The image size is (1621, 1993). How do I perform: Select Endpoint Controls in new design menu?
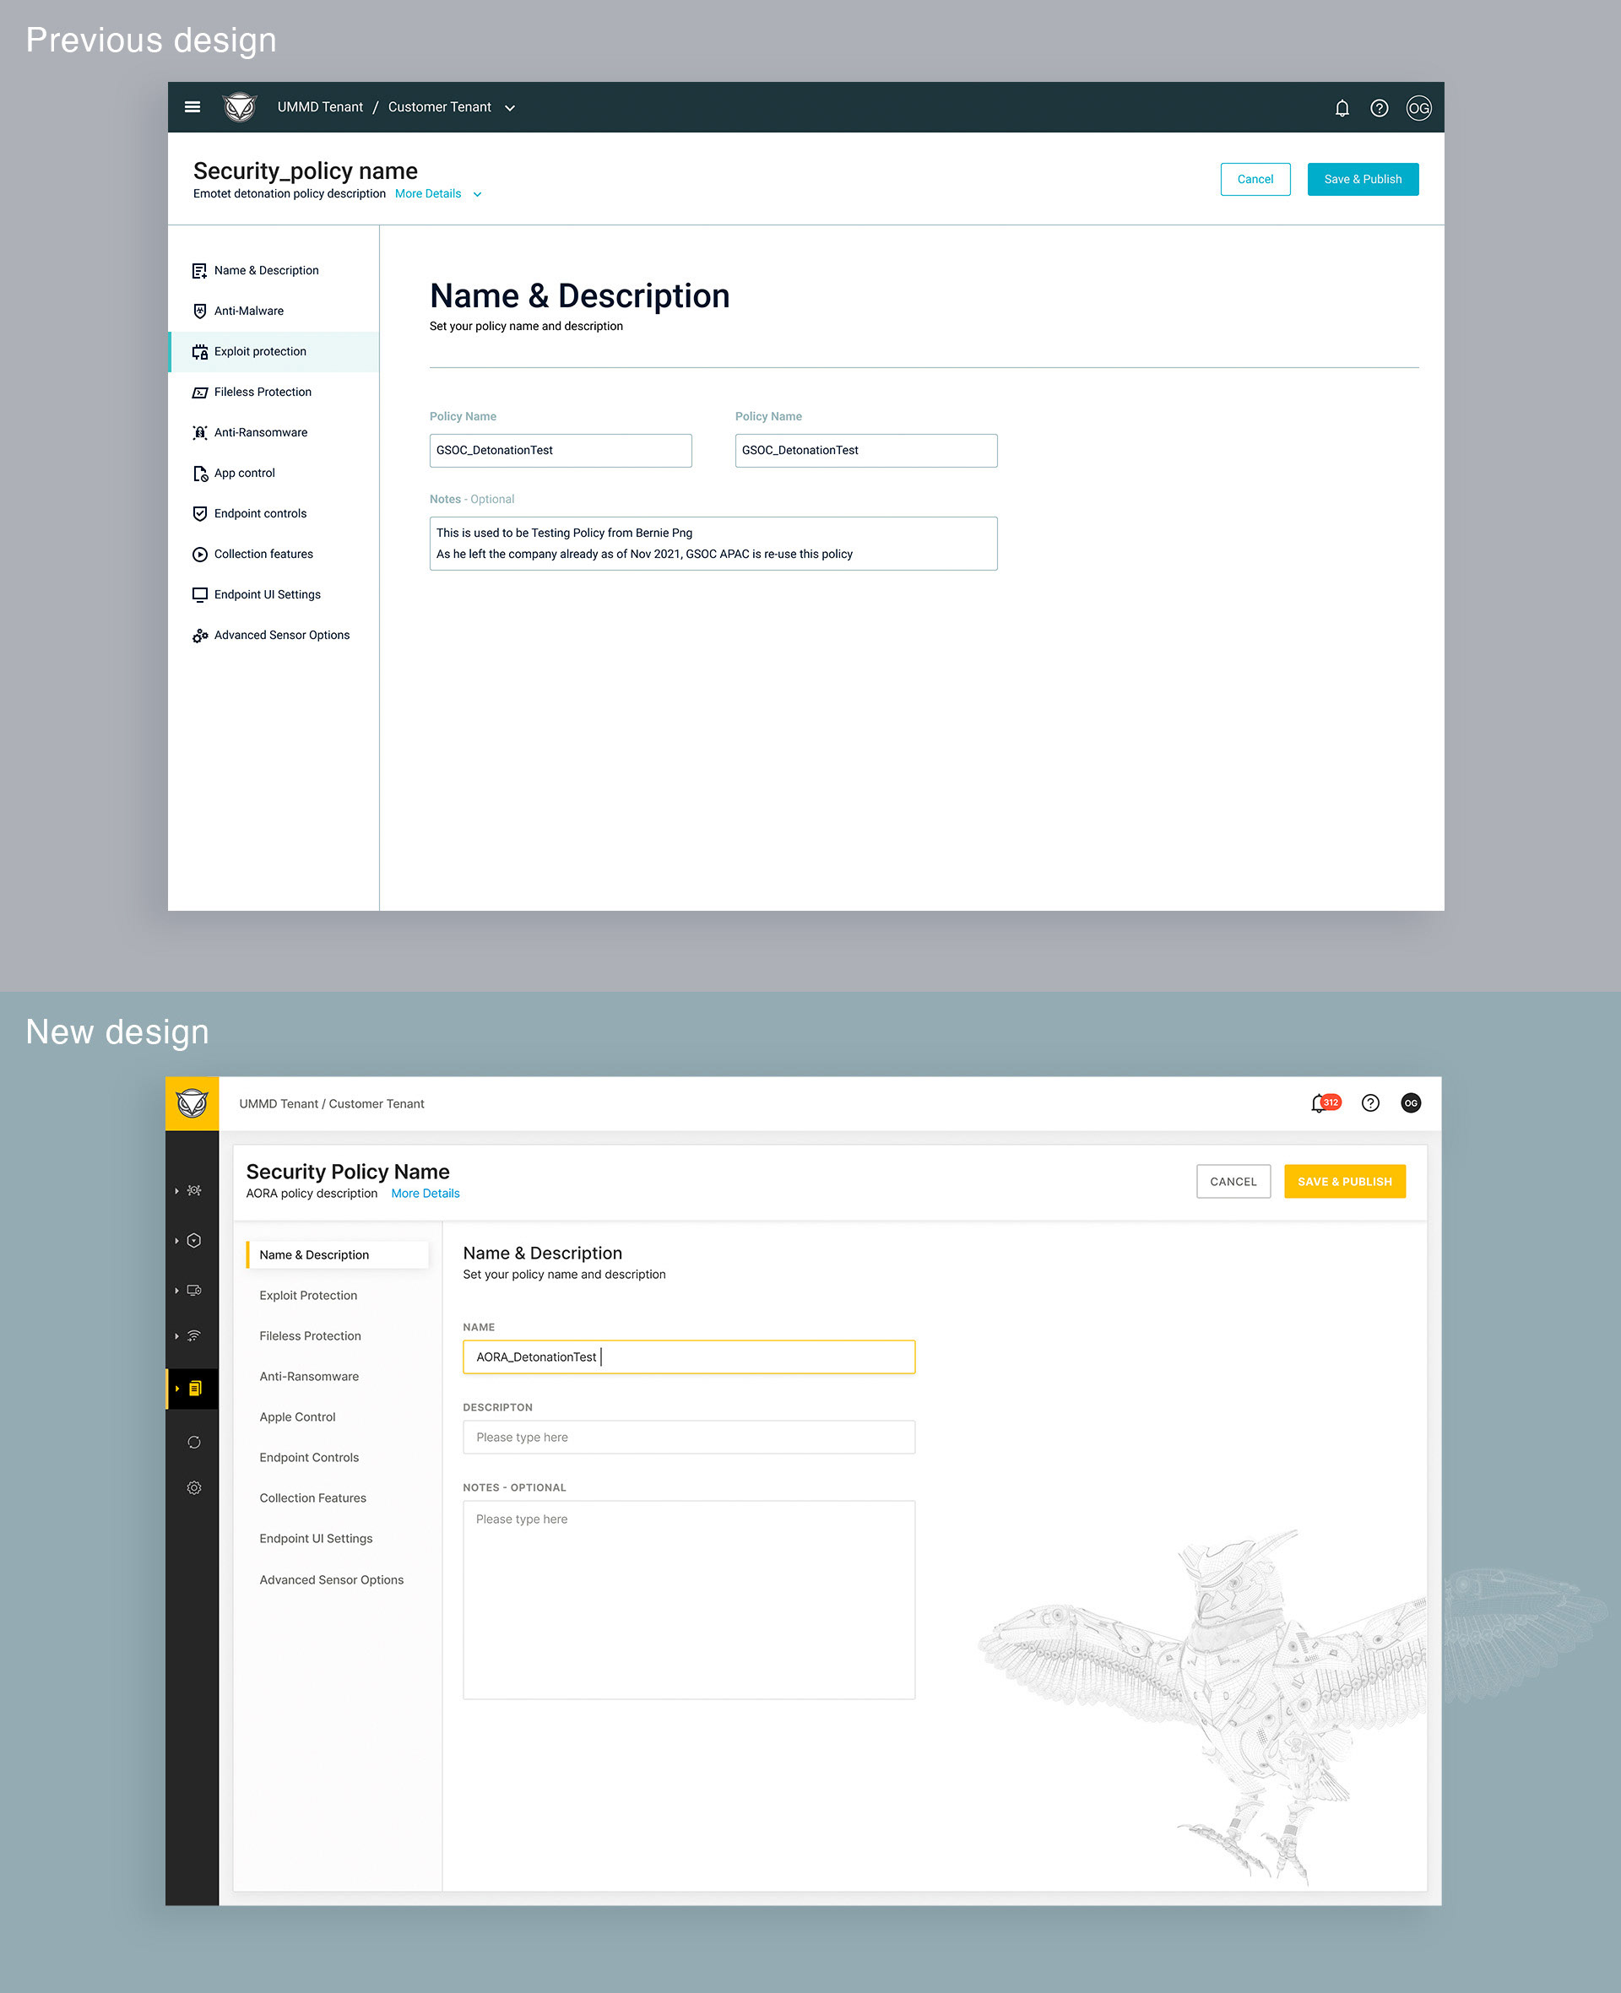click(x=309, y=1457)
